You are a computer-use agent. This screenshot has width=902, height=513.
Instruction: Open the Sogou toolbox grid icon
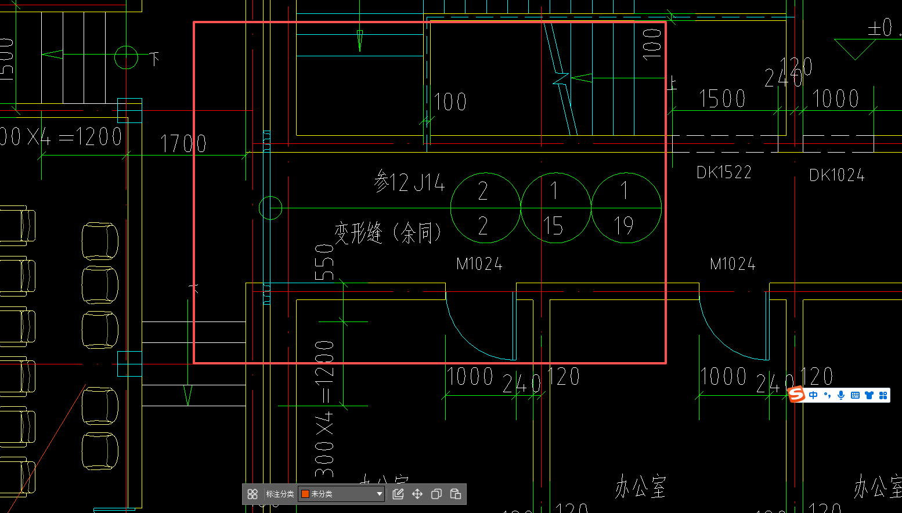[883, 395]
